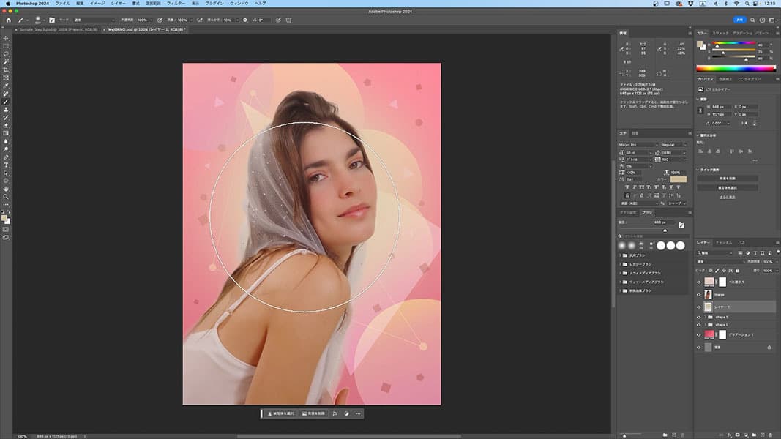Viewport: 781px width, 439px height.
Task: Toggle visibility of shape S group
Action: 698,317
